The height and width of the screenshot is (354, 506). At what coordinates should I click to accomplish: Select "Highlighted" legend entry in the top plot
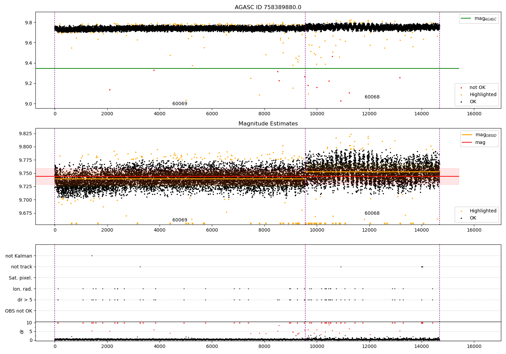tap(483, 95)
